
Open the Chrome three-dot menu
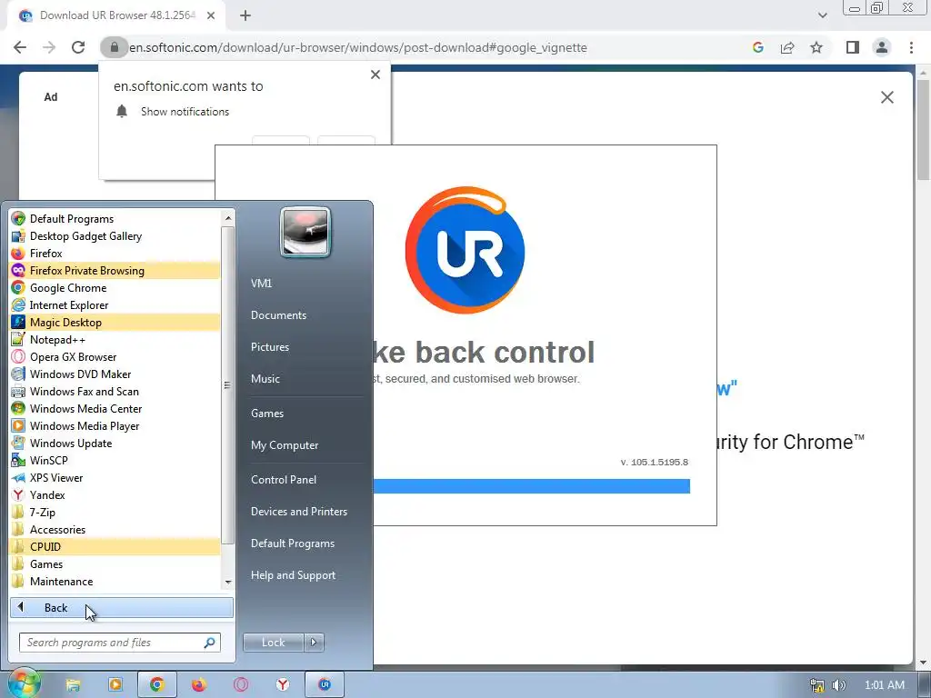pyautogui.click(x=911, y=47)
